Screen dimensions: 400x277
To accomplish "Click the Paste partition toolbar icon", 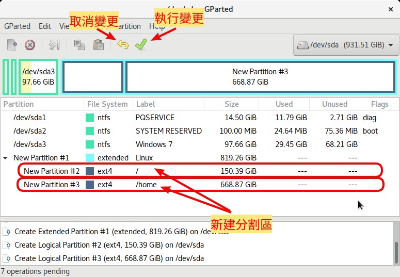I will (x=98, y=45).
